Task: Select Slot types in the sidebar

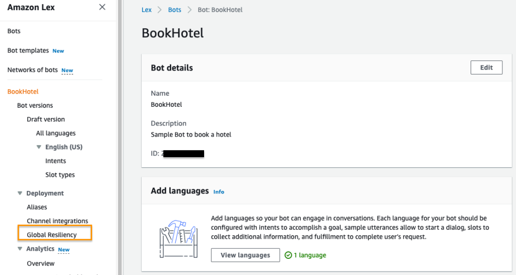Action: 60,175
